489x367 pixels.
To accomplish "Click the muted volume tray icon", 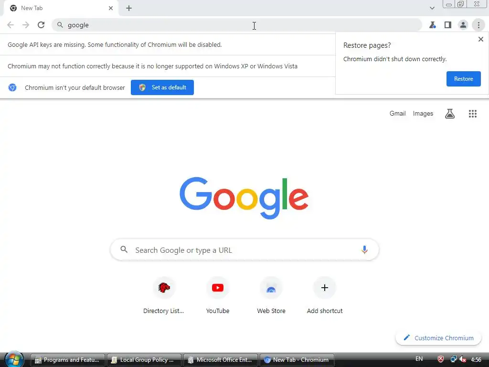I will click(x=463, y=359).
